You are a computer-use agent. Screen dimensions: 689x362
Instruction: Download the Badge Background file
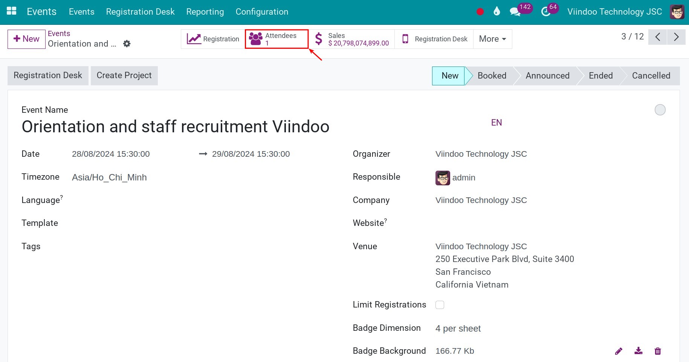tap(638, 351)
